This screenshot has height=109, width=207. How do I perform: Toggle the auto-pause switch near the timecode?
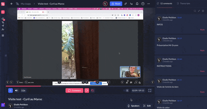126,90
